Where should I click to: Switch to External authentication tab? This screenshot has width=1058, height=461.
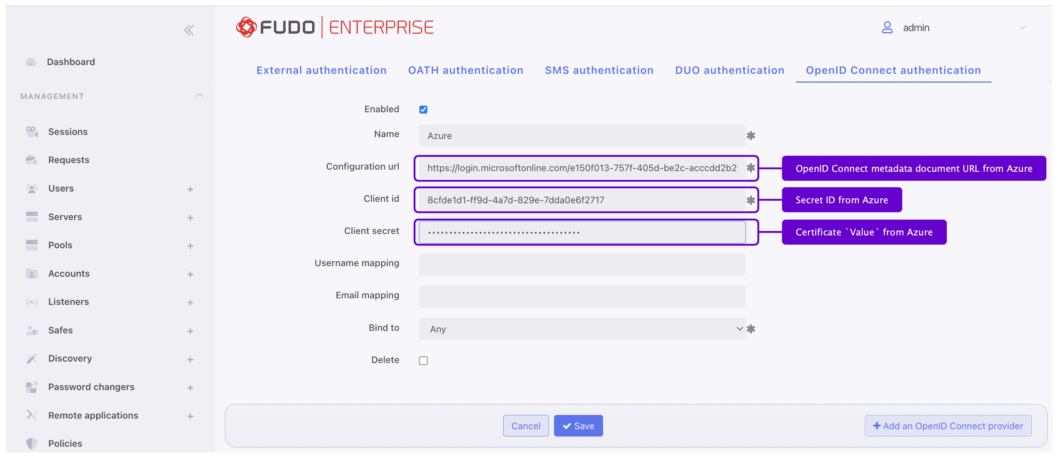pos(321,70)
